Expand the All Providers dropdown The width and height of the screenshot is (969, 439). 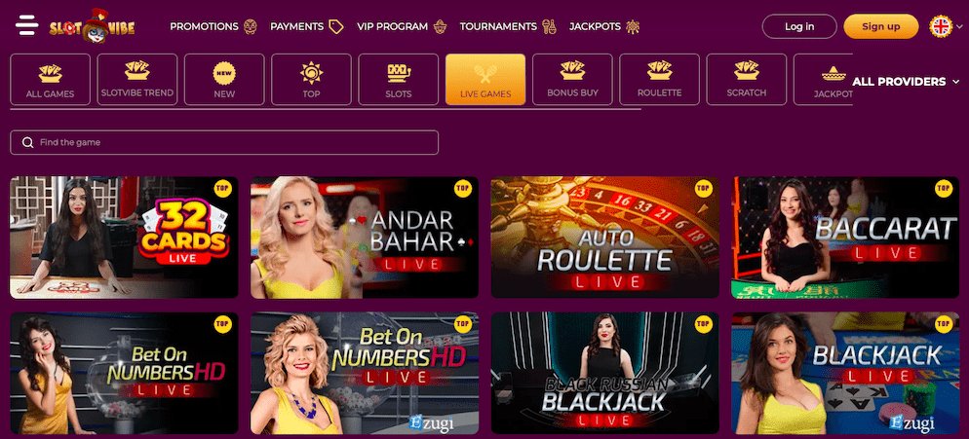(x=906, y=82)
